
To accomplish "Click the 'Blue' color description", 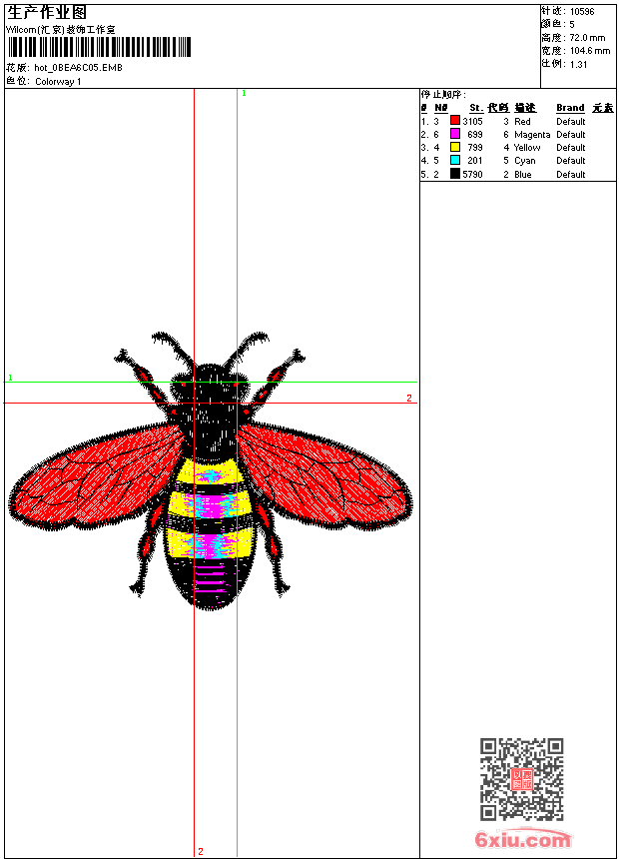I will pyautogui.click(x=522, y=175).
